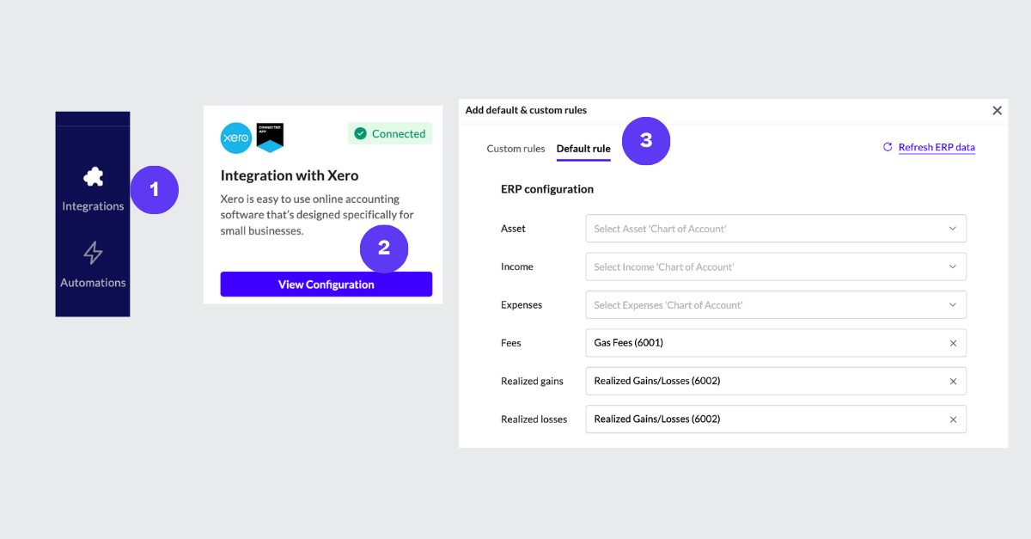Click the ERP configuration heading
The width and height of the screenshot is (1031, 539).
click(547, 189)
